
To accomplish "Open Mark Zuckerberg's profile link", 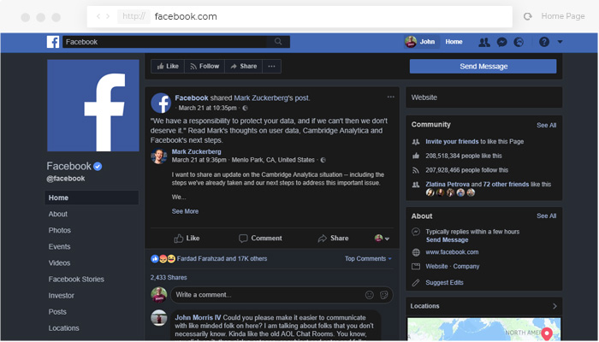I will coord(196,151).
